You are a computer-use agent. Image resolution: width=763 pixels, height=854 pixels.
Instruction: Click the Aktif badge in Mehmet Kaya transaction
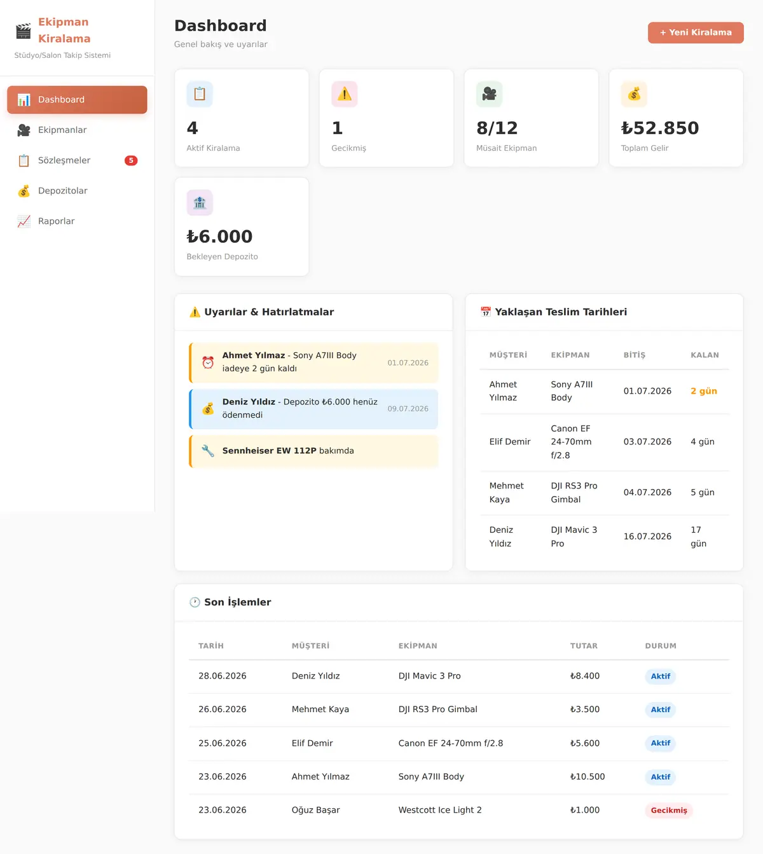click(660, 710)
